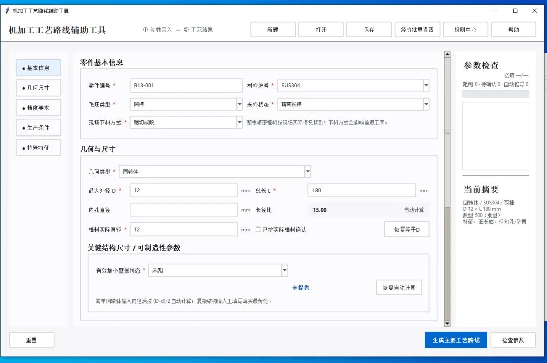Click the 恢复等于D button
This screenshot has width=547, height=363.
click(x=407, y=229)
